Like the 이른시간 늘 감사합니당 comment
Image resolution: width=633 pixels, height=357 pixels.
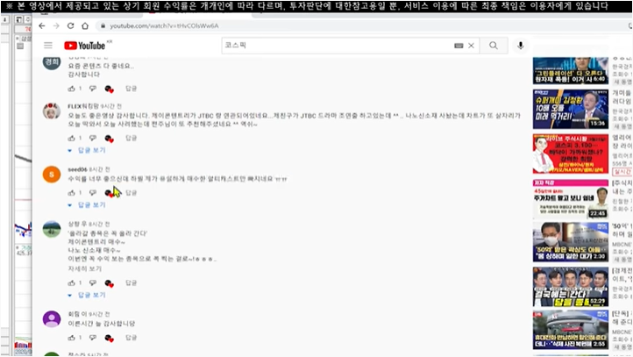click(72, 338)
